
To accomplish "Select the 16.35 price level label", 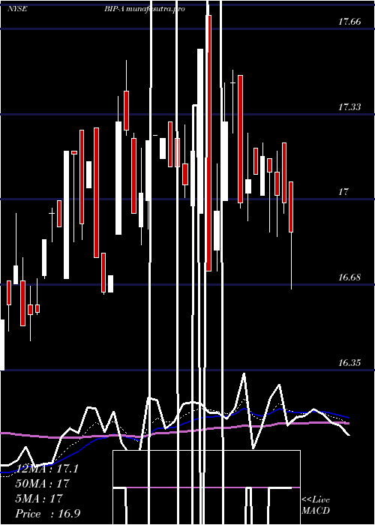I will coord(349,362).
